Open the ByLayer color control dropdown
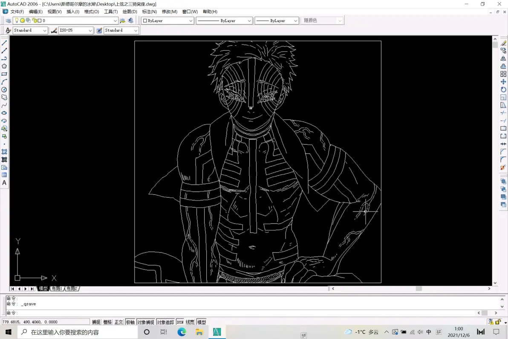This screenshot has height=339, width=508. [167, 20]
